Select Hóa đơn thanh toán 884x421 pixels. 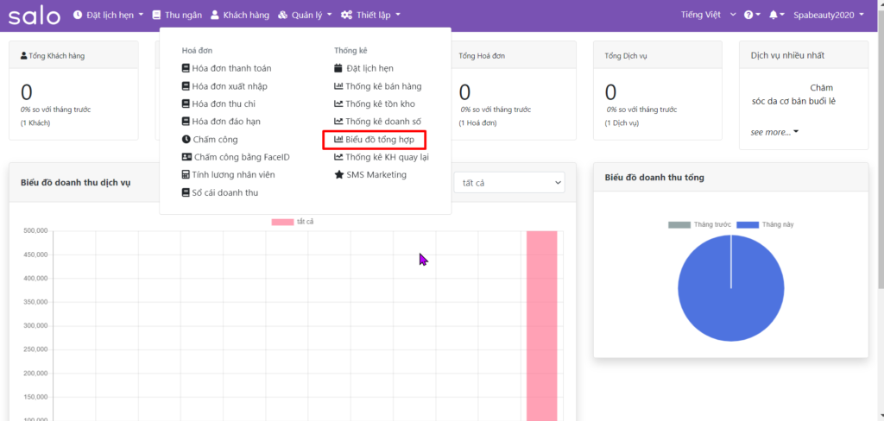(x=227, y=68)
